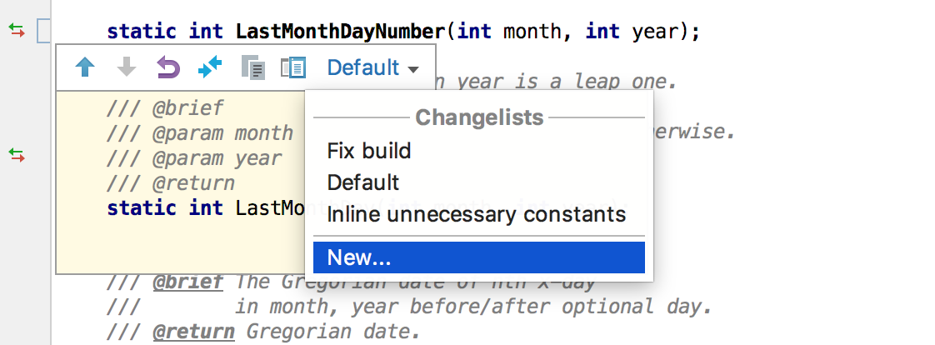The width and height of the screenshot is (935, 345).
Task: Click the LastMonthDayNumber function name
Action: pos(341,31)
